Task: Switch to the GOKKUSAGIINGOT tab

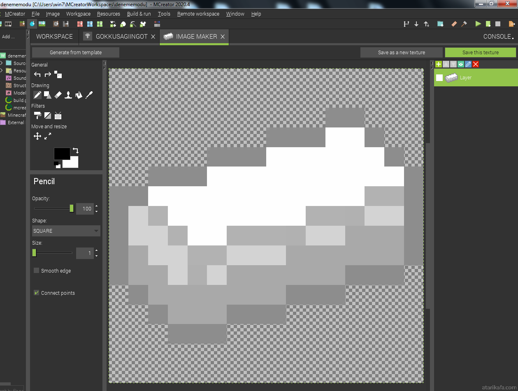Action: (121, 37)
